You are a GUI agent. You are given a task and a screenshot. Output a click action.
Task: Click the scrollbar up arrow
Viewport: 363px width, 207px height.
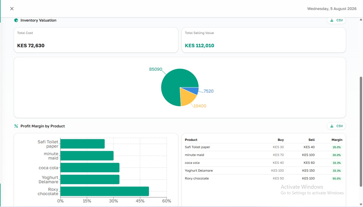click(361, 19)
